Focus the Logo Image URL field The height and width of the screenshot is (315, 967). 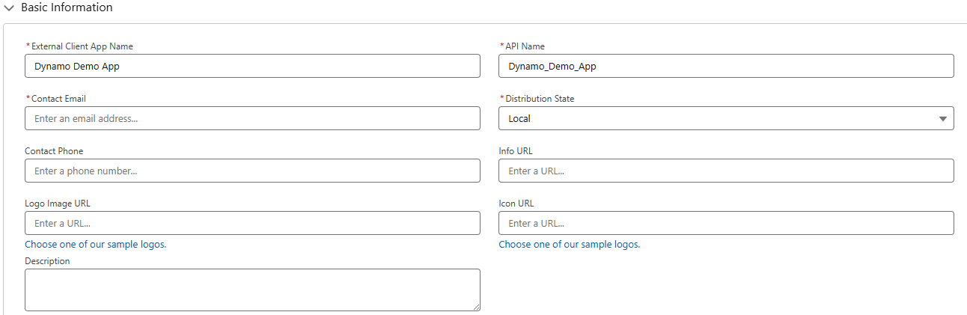252,223
